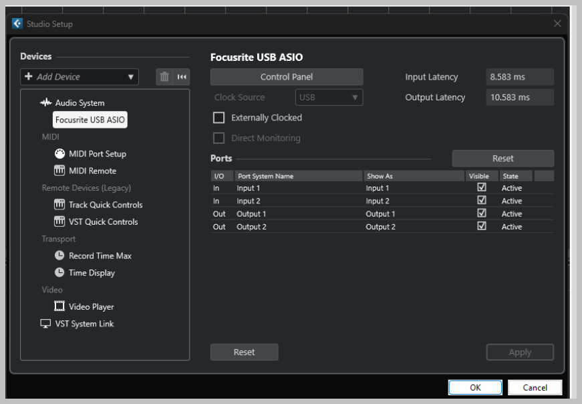Screen dimensions: 582x404
Task: Select Video Player entry
Action: pos(91,306)
